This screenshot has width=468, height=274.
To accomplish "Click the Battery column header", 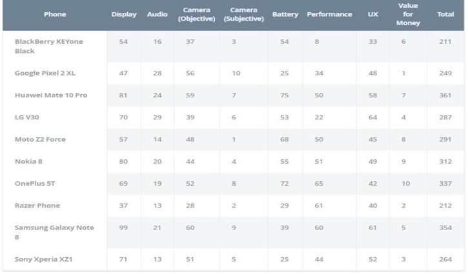I will click(x=285, y=14).
